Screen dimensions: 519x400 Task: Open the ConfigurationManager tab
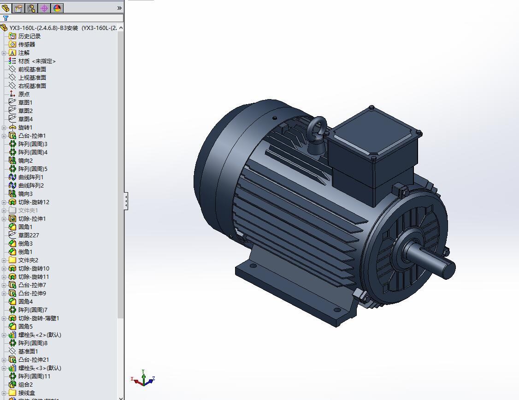tap(31, 8)
